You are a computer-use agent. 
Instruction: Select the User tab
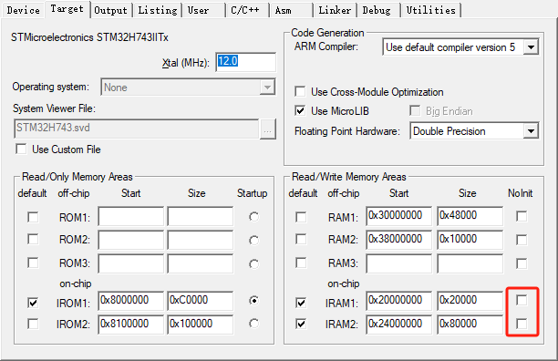(203, 10)
